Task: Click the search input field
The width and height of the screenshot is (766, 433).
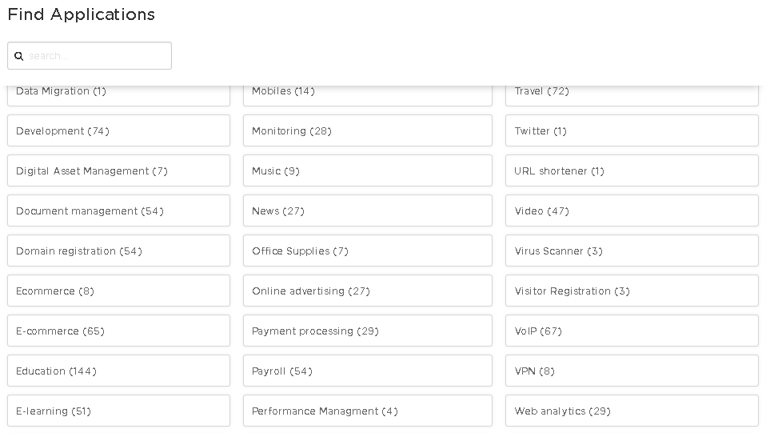Action: tap(98, 56)
